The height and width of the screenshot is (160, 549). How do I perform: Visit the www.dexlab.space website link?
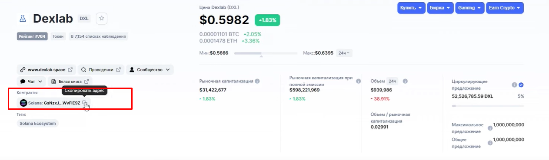[x=47, y=69]
